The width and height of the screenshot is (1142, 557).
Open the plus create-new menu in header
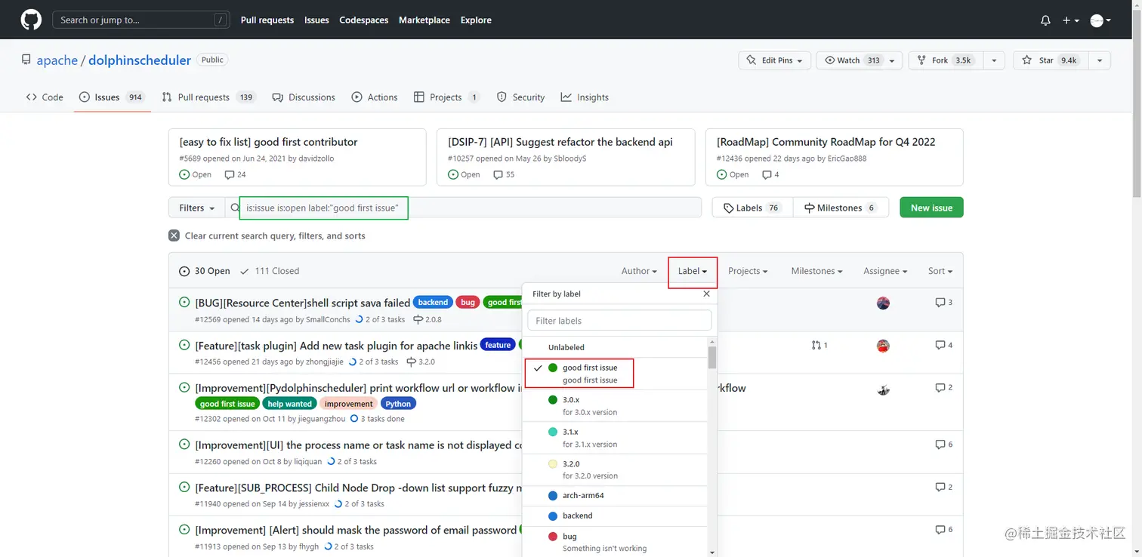point(1071,20)
